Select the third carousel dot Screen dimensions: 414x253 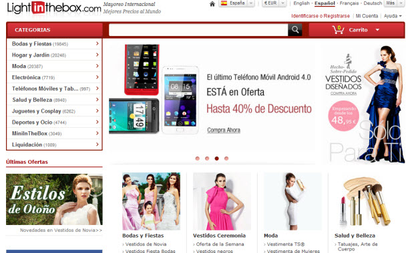[x=217, y=158]
